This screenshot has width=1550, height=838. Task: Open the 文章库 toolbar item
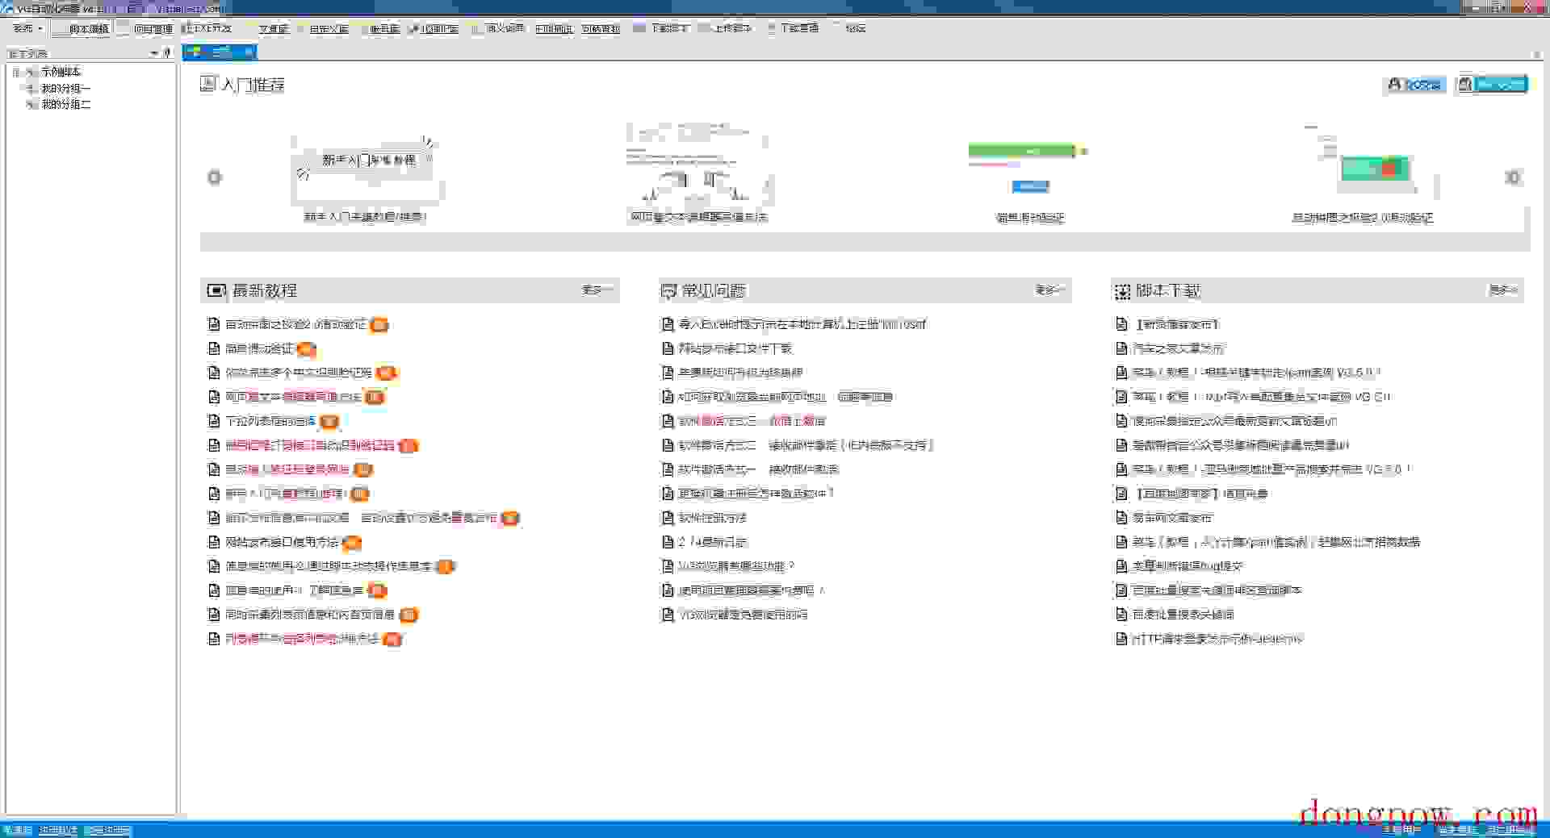267,28
